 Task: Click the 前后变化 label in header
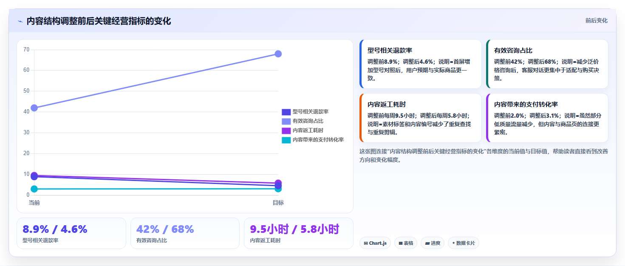pyautogui.click(x=596, y=20)
